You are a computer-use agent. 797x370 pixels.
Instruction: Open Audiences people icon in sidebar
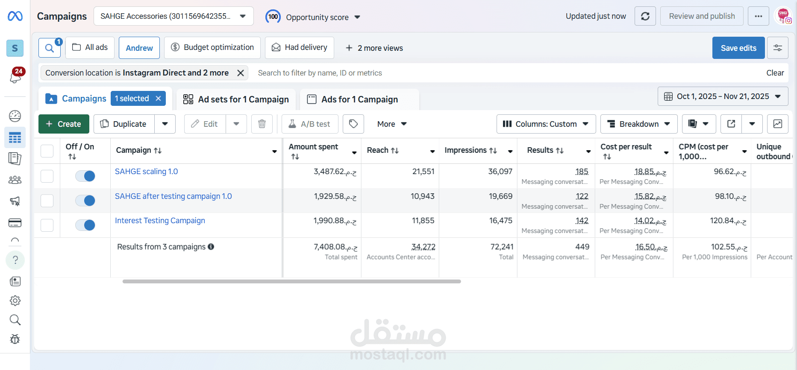click(15, 180)
